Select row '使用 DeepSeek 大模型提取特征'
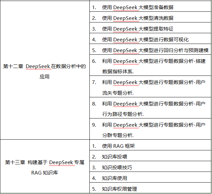The image size is (212, 194). (150, 28)
